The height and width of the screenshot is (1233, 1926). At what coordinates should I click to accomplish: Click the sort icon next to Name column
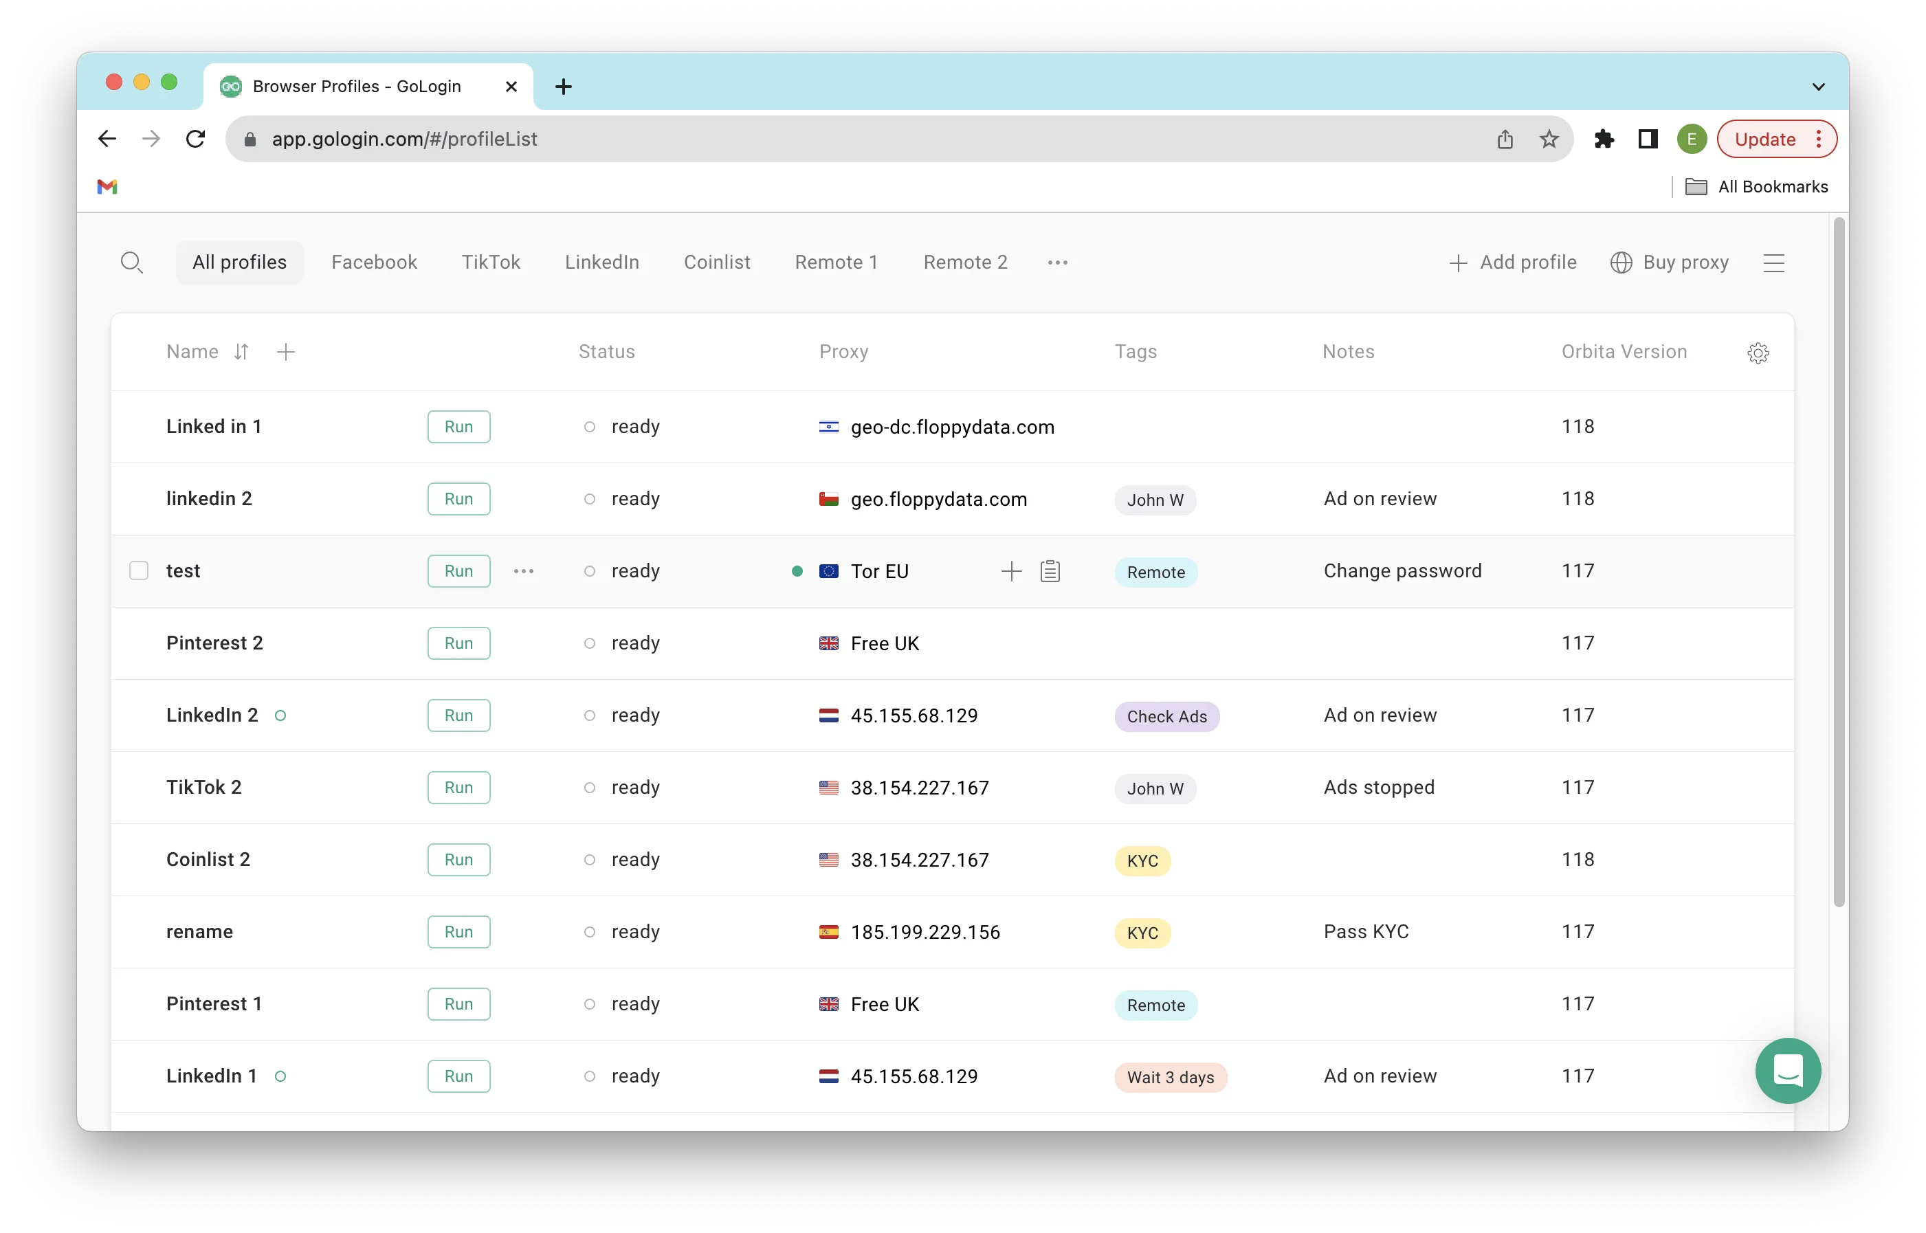240,351
